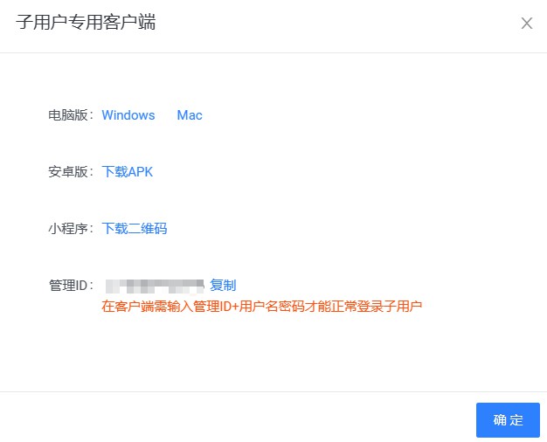This screenshot has height=442, width=547.
Task: Open the 下载二维码 mini-program link
Action: (x=135, y=229)
